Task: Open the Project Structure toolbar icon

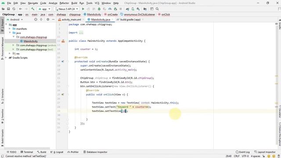Action: pos(145,9)
